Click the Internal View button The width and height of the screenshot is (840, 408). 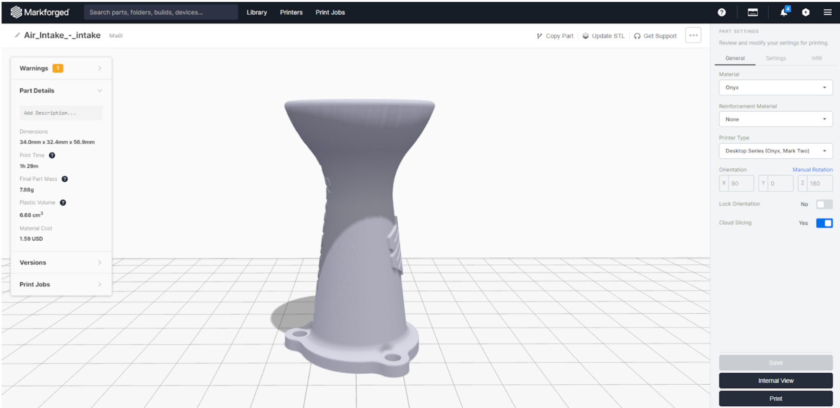click(775, 381)
